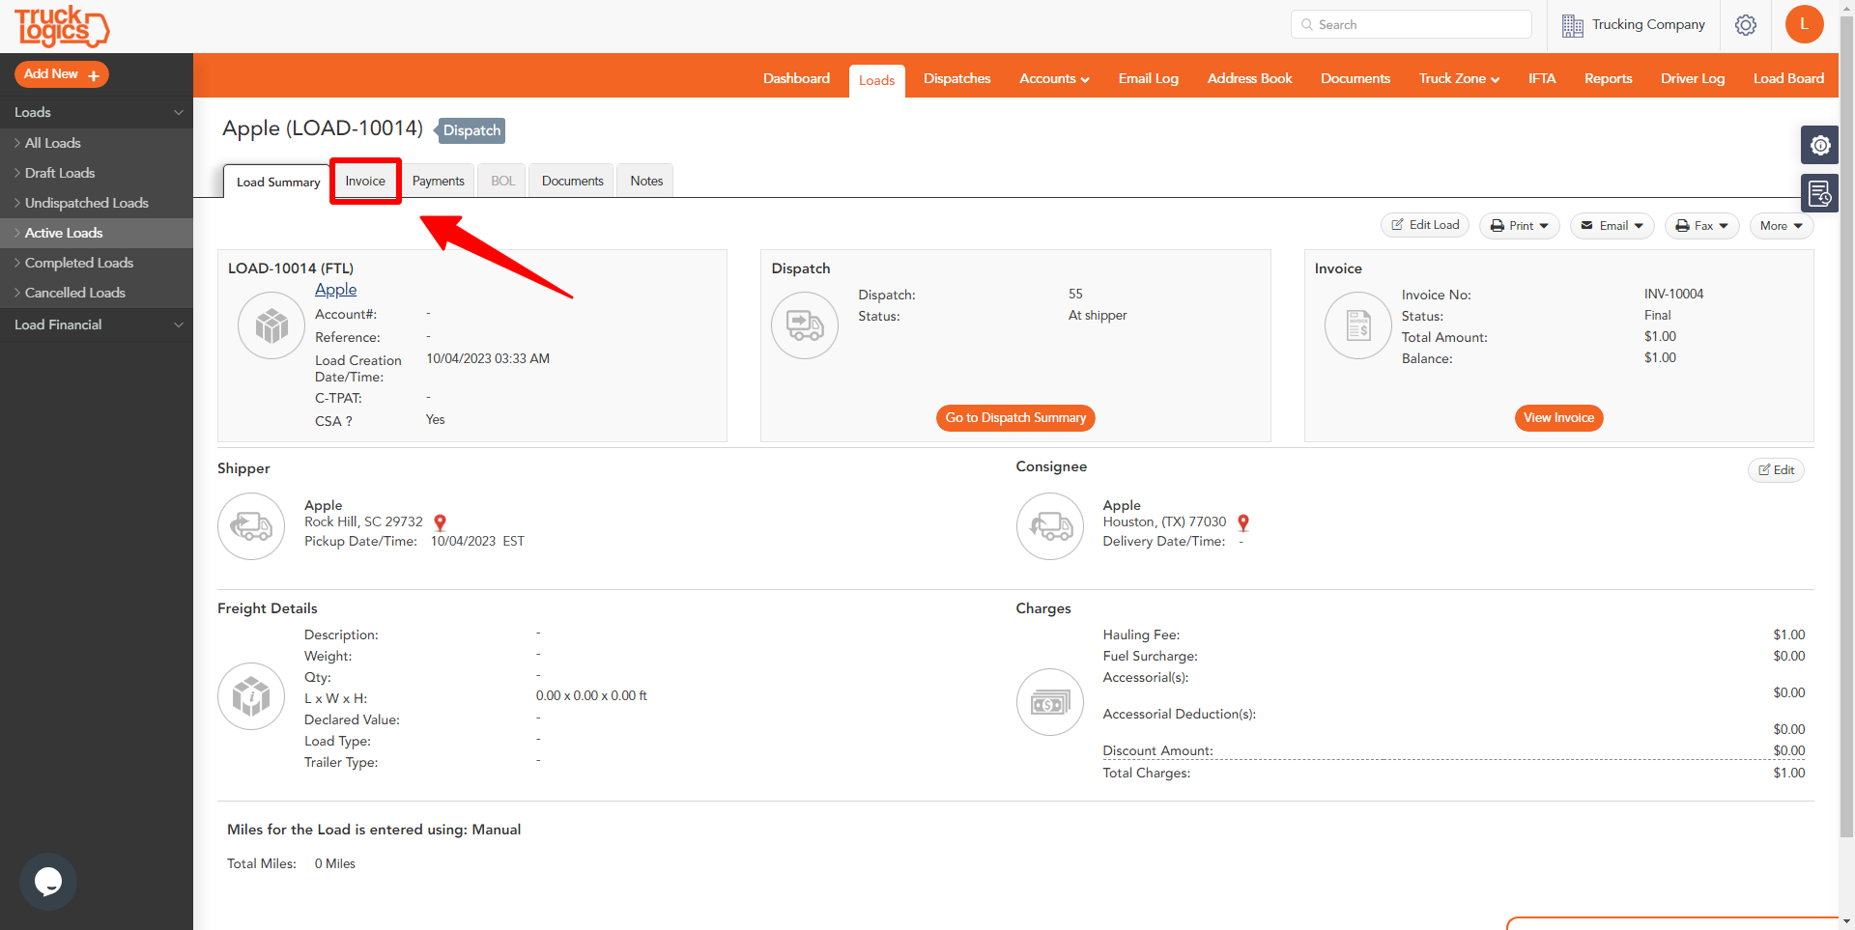Collapse the Loads section in sidebar
The height and width of the screenshot is (930, 1855).
(178, 112)
